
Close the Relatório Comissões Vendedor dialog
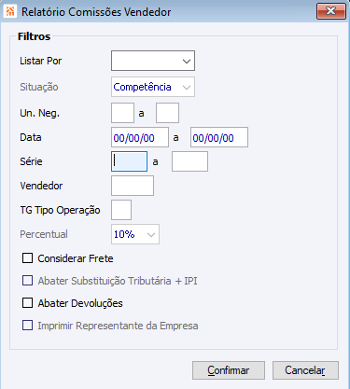tap(331, 11)
